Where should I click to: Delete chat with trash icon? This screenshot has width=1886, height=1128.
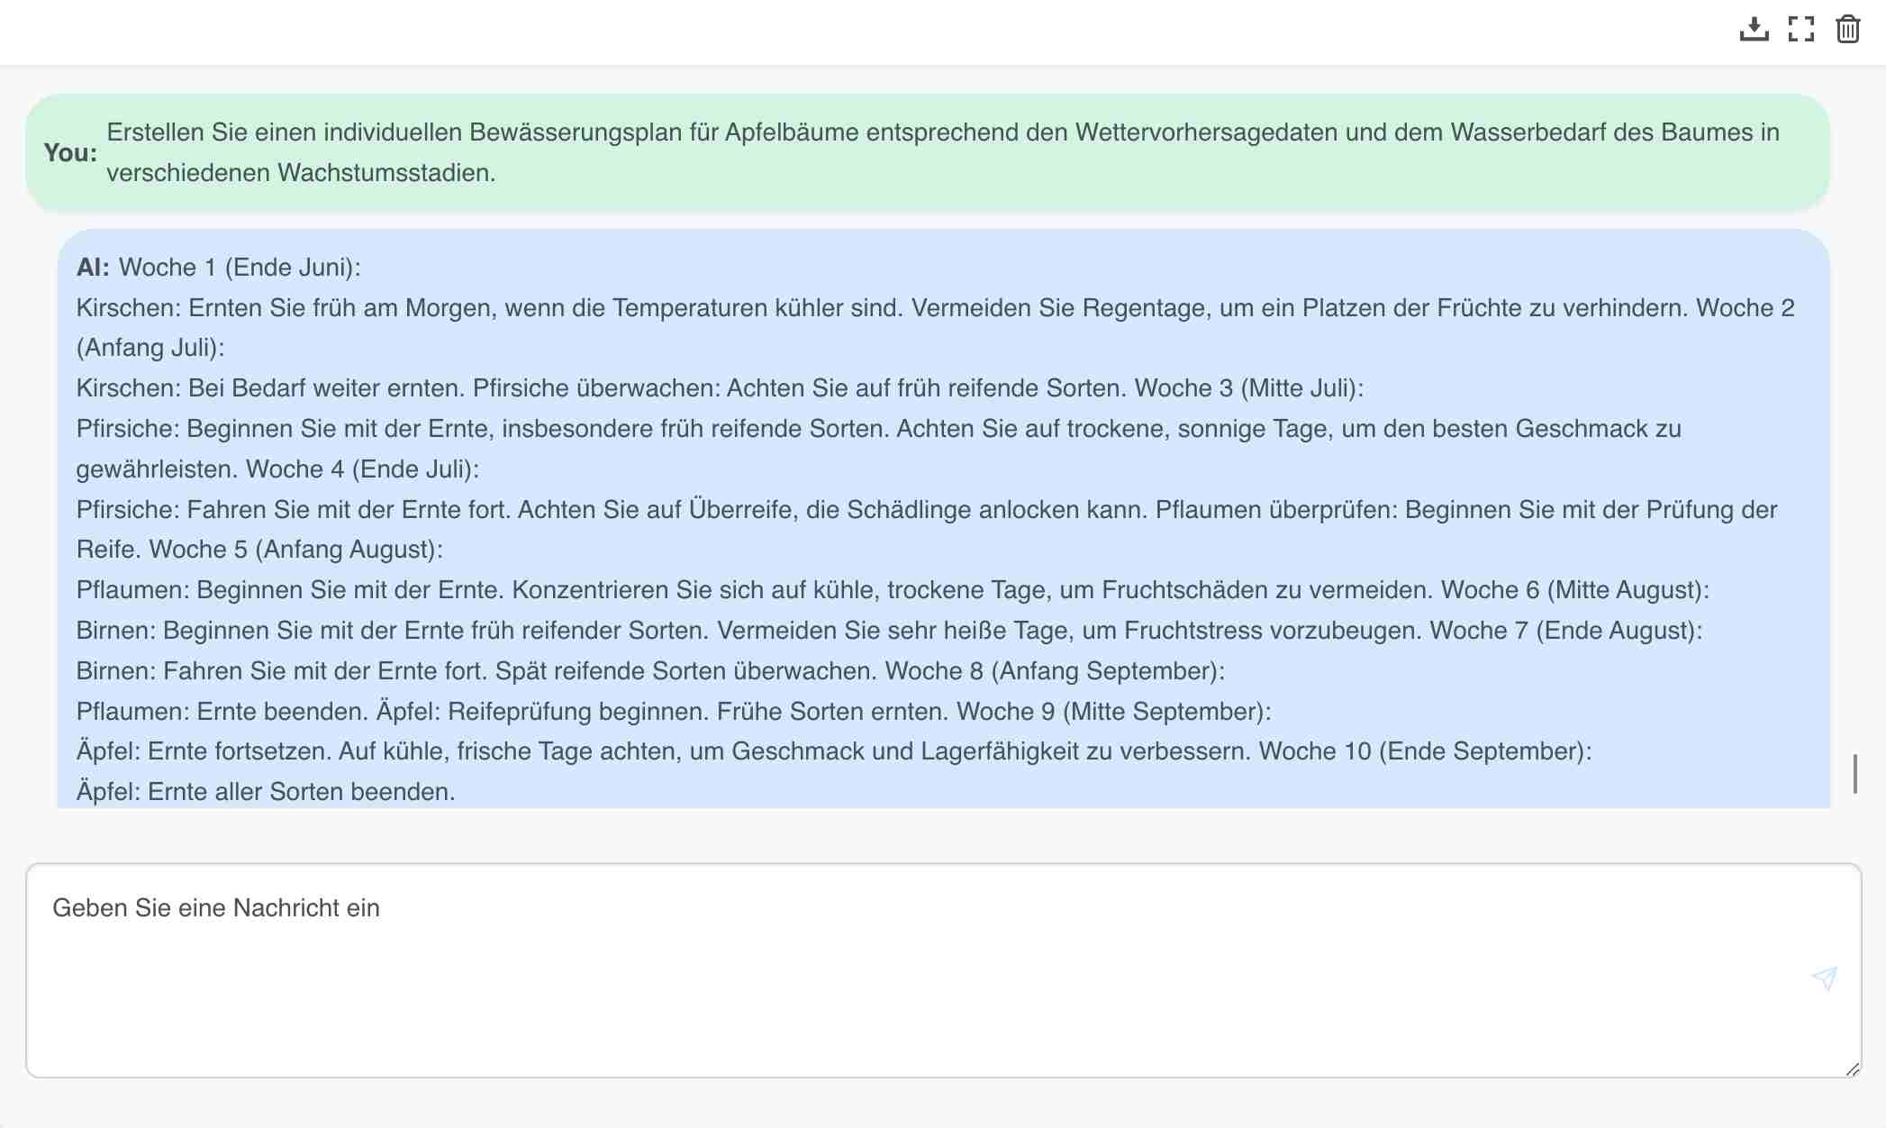[1848, 29]
